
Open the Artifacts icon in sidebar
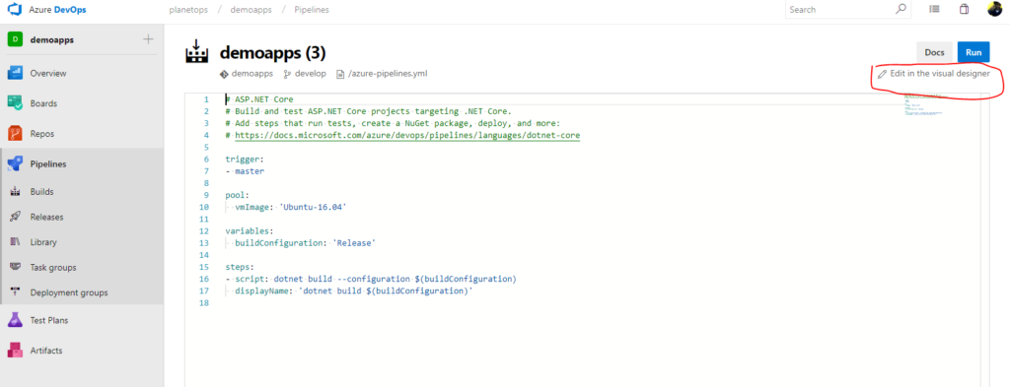coord(16,351)
